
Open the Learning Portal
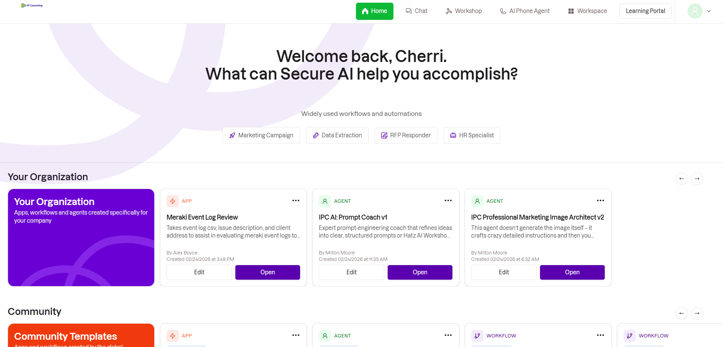pos(645,11)
